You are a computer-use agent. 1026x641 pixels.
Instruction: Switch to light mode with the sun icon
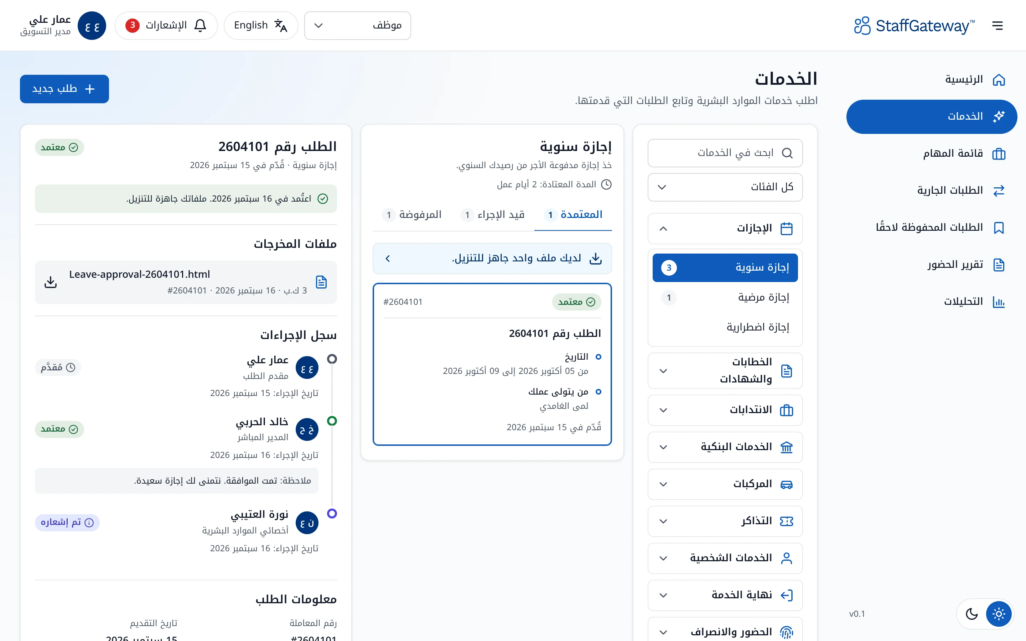click(x=999, y=614)
